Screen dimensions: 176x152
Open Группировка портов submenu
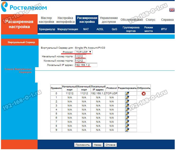pyautogui.click(x=131, y=29)
